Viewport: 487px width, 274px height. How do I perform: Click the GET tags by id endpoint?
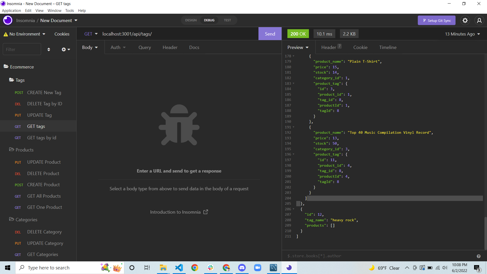pyautogui.click(x=42, y=138)
